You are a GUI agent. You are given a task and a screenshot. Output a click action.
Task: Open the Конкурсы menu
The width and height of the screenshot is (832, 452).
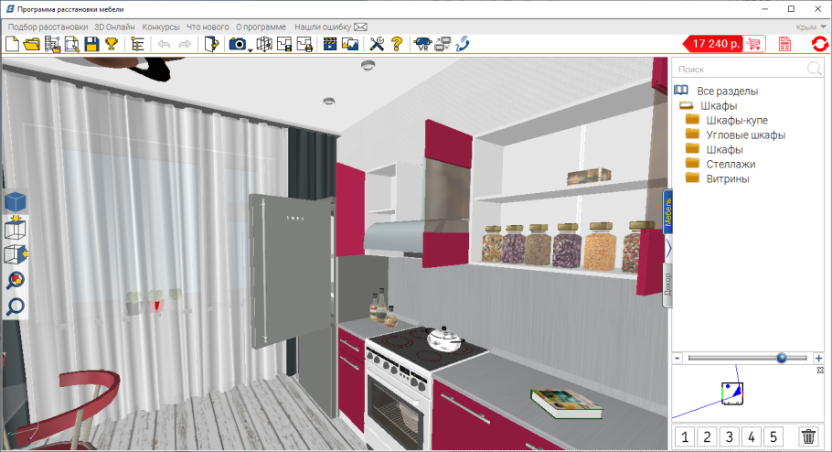tap(161, 27)
